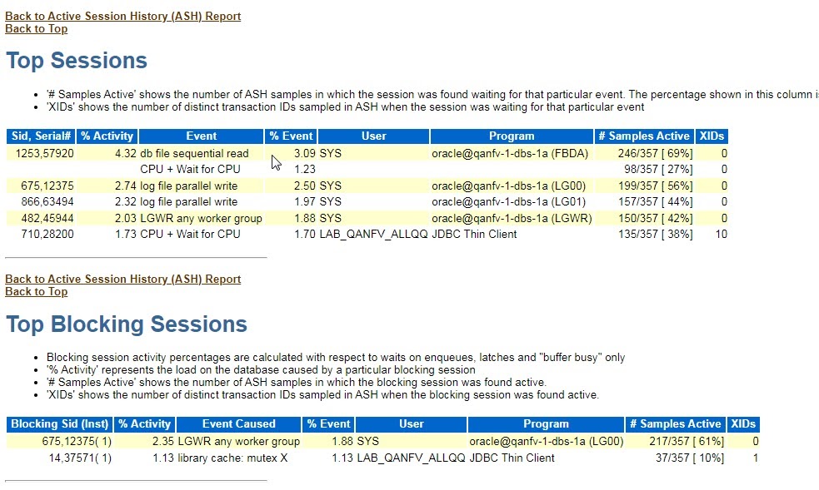Select the 'Top Blocking Sessions' heading
The width and height of the screenshot is (819, 490).
tap(127, 324)
